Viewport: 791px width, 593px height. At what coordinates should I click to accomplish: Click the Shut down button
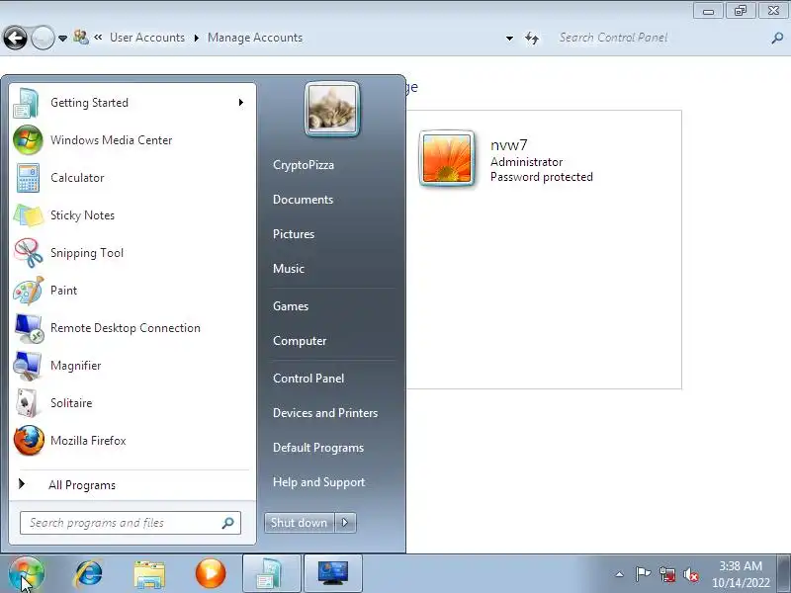pos(300,523)
